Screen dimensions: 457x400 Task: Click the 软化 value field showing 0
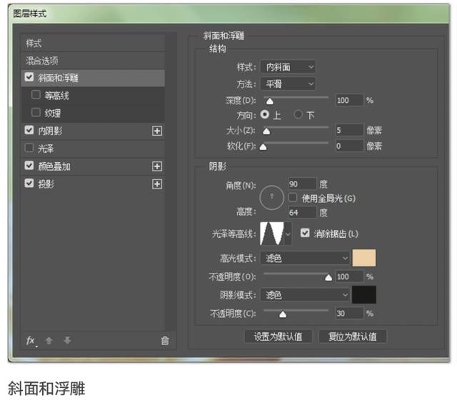349,146
